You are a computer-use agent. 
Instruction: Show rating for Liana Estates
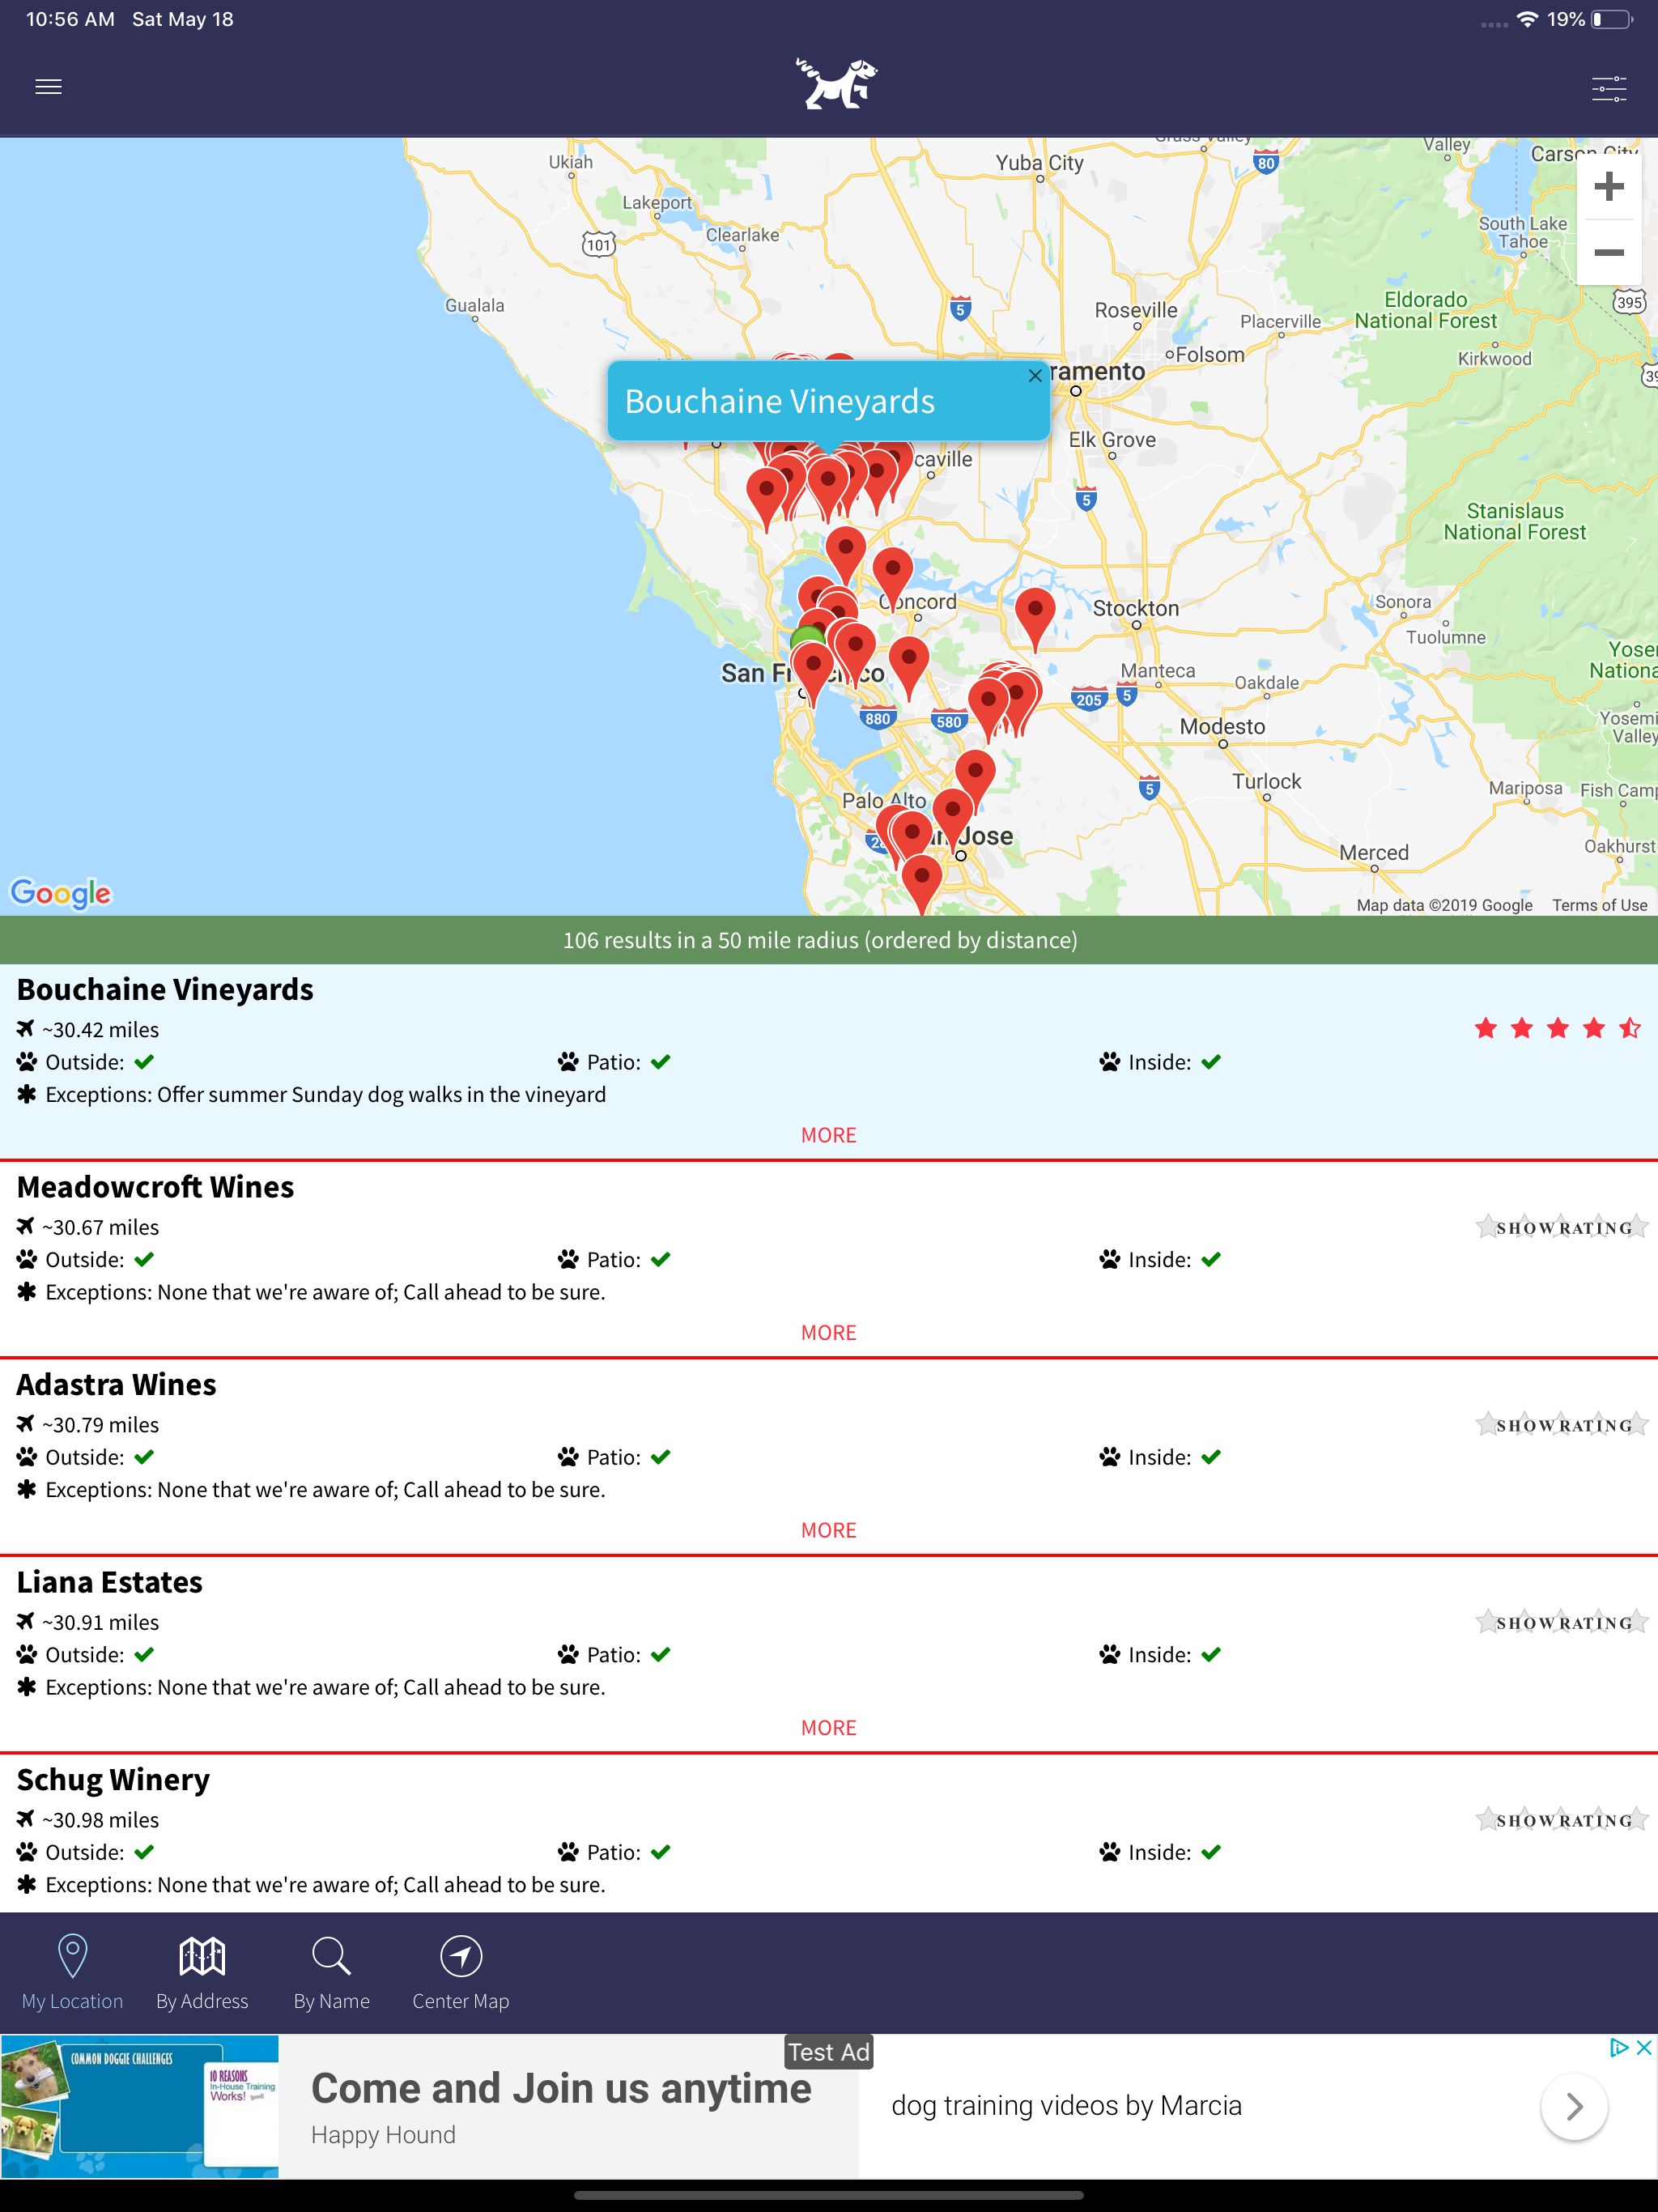click(1562, 1622)
